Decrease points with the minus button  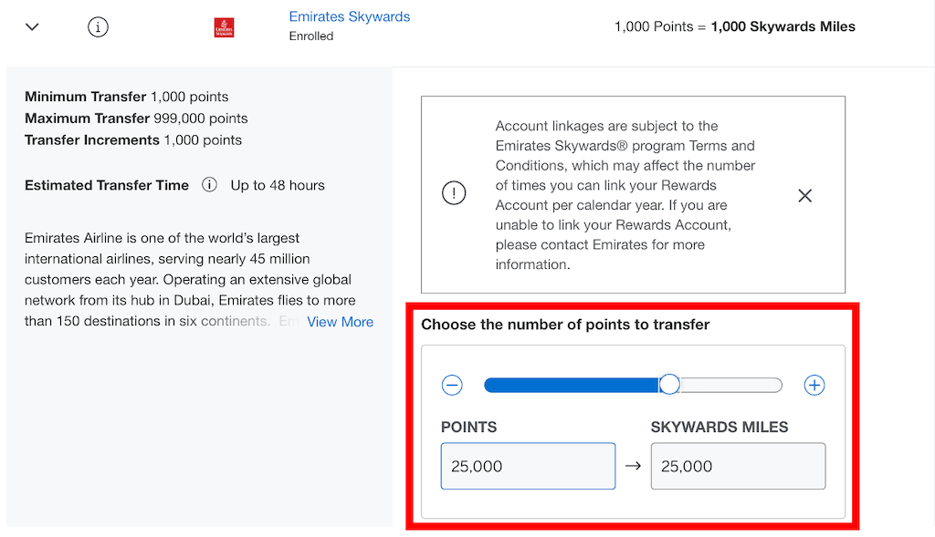click(452, 385)
